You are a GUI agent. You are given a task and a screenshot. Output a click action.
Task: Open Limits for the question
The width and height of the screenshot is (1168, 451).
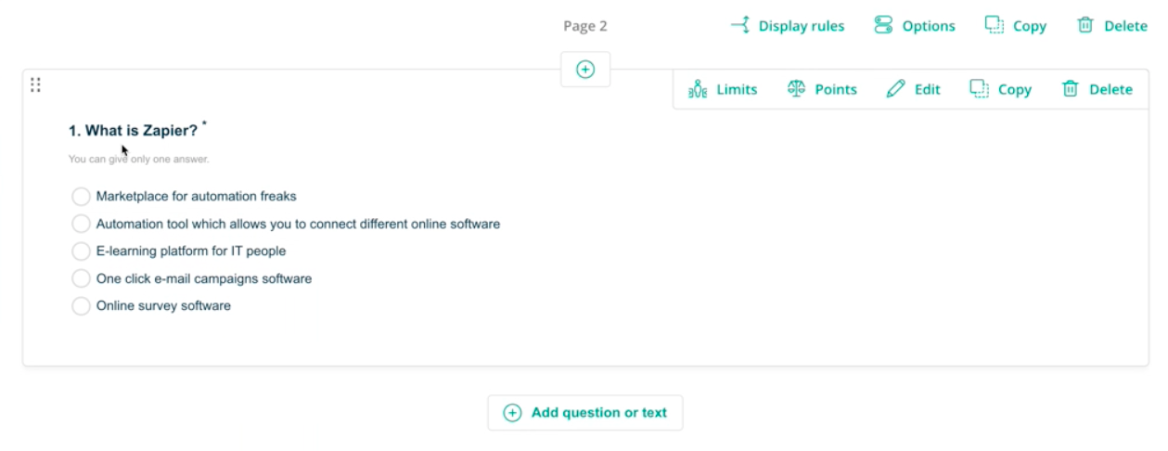point(723,89)
